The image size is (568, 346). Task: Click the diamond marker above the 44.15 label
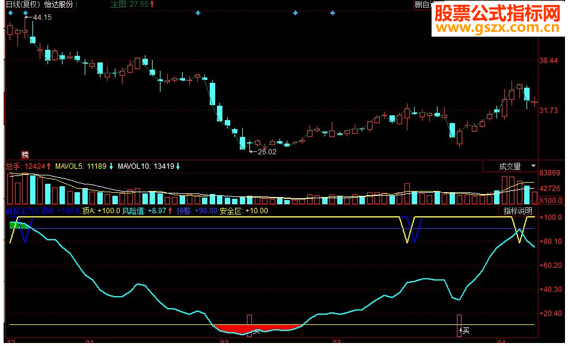pos(26,13)
